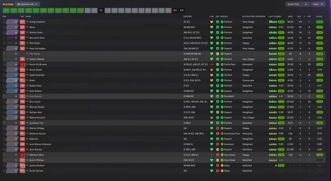Toggle the pick checkbox for Rodri

click(4, 80)
